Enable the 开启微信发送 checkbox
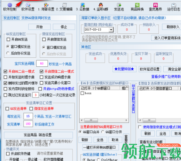Screen dimensions: 181x161 pos(44,40)
